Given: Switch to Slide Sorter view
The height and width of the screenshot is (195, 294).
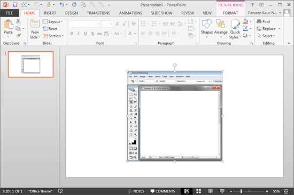Looking at the screenshot, I should click(198, 191).
